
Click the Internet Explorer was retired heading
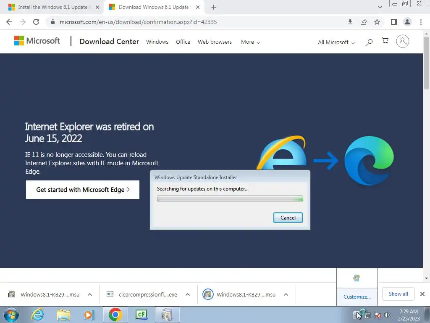(x=89, y=132)
